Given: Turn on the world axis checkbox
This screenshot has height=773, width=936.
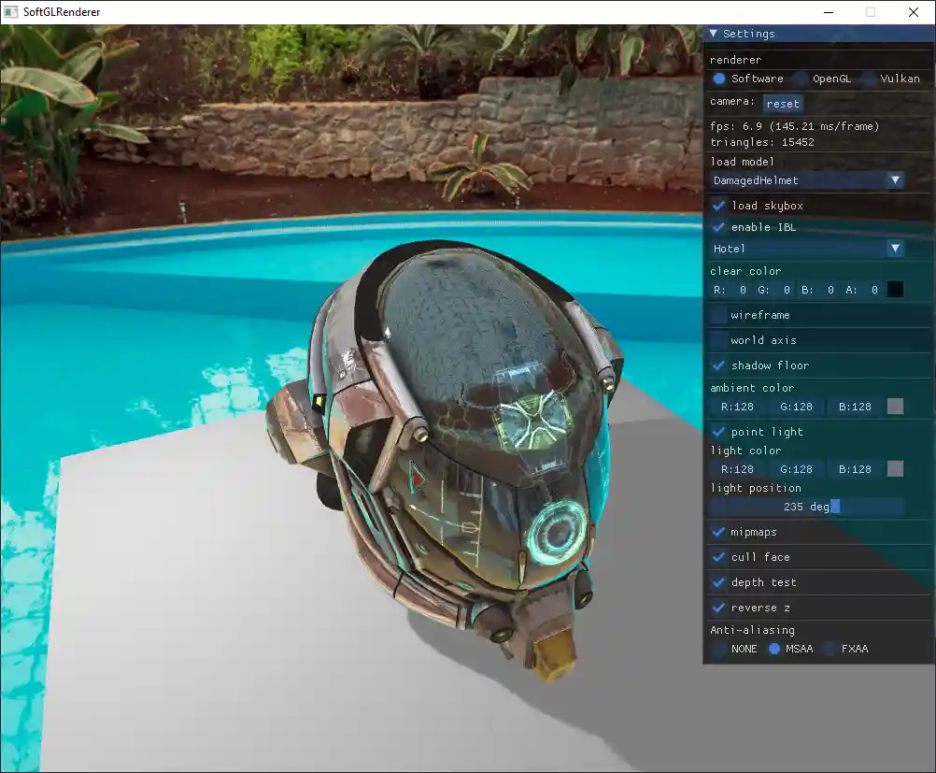Looking at the screenshot, I should click(719, 340).
